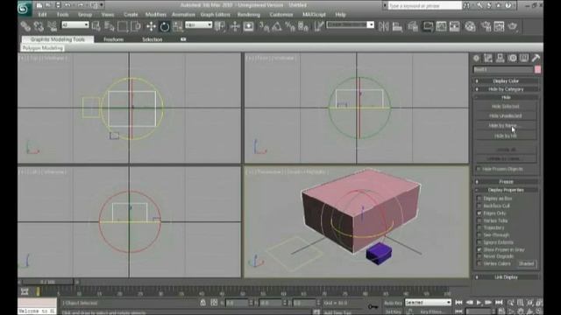Switch to the Create command panel tab

(x=476, y=59)
